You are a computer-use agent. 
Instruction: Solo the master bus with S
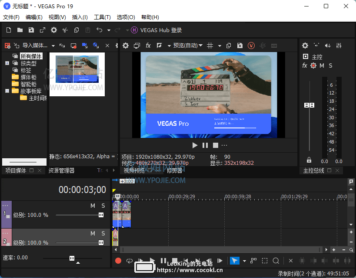tap(330, 65)
